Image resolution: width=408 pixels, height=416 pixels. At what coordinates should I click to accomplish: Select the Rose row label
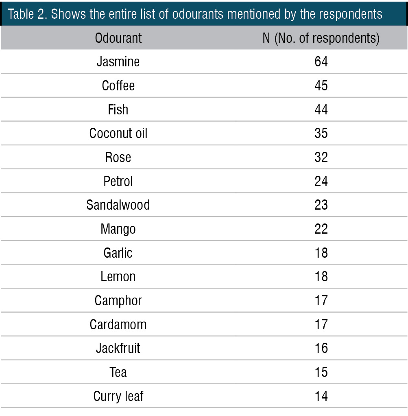point(118,157)
